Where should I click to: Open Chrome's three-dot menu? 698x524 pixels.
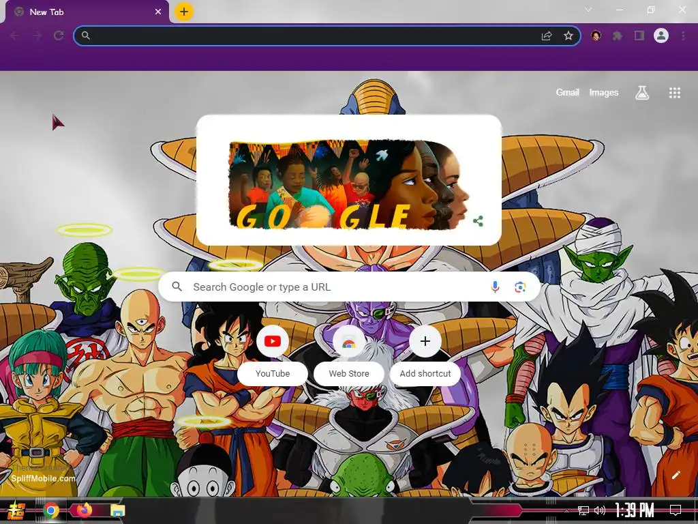[683, 35]
